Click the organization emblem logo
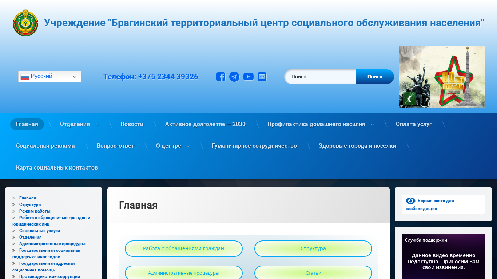 (x=25, y=23)
